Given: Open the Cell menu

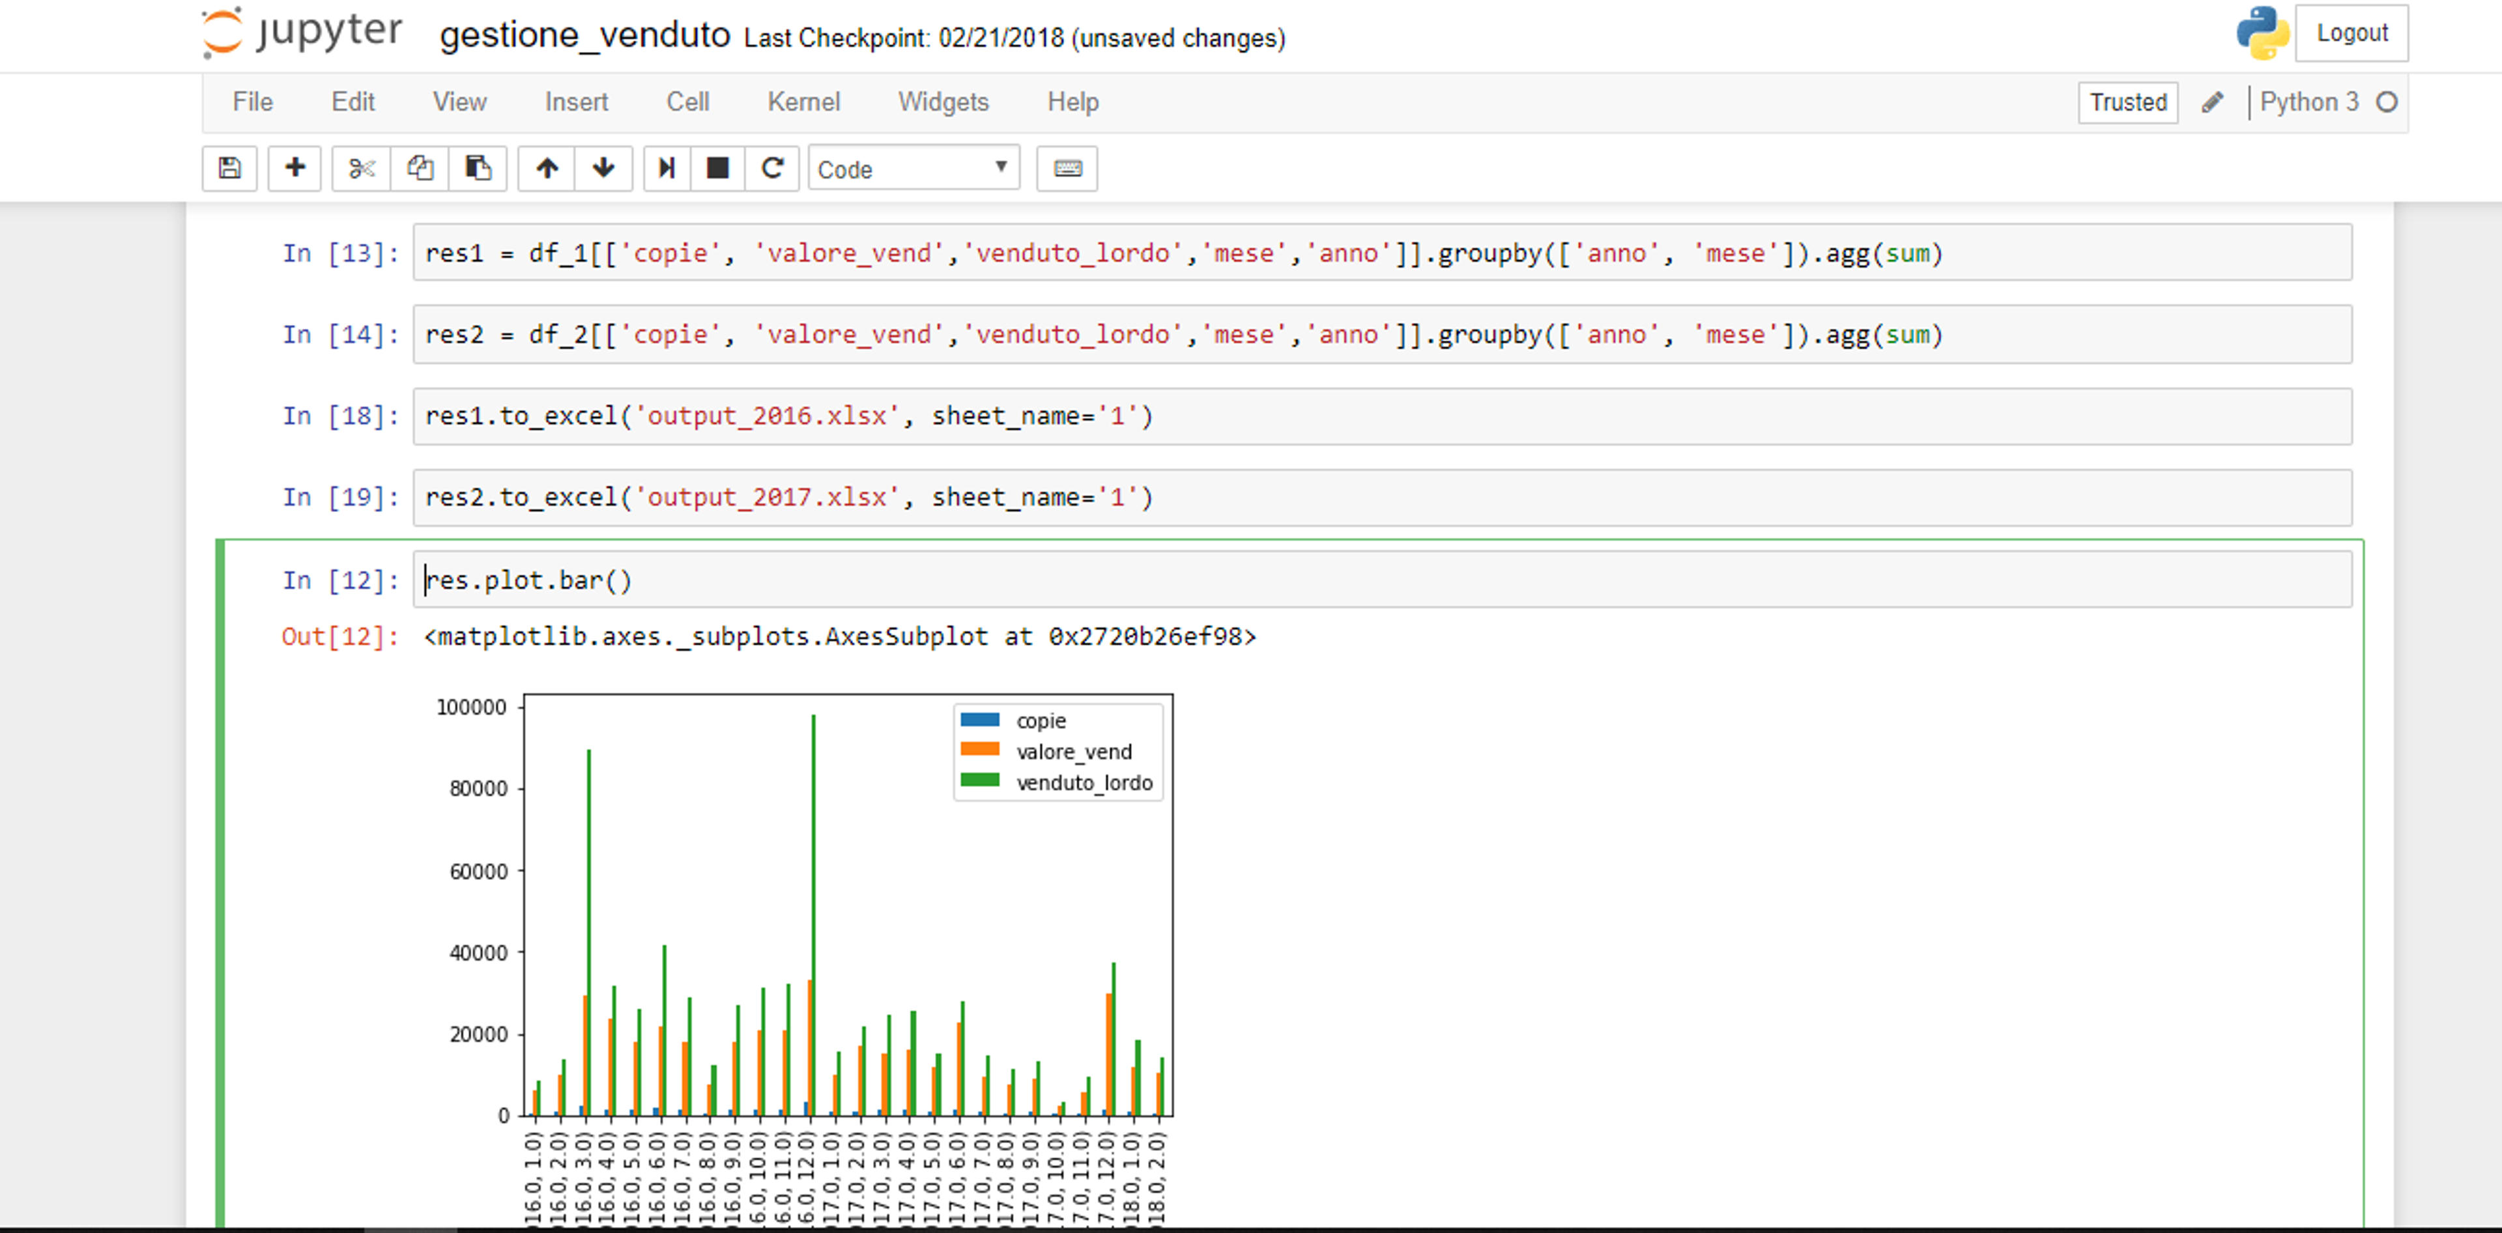Looking at the screenshot, I should click(x=687, y=102).
